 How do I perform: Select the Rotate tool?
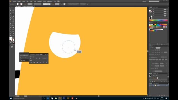[11, 21]
